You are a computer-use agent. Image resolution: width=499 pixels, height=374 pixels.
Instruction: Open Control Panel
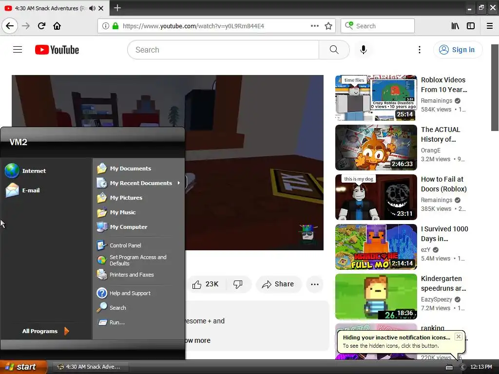pyautogui.click(x=119, y=245)
